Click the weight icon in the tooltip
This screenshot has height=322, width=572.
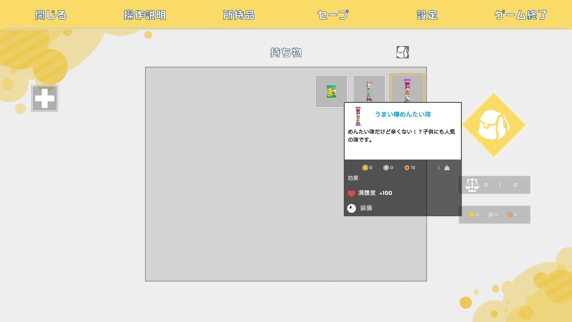click(x=447, y=168)
